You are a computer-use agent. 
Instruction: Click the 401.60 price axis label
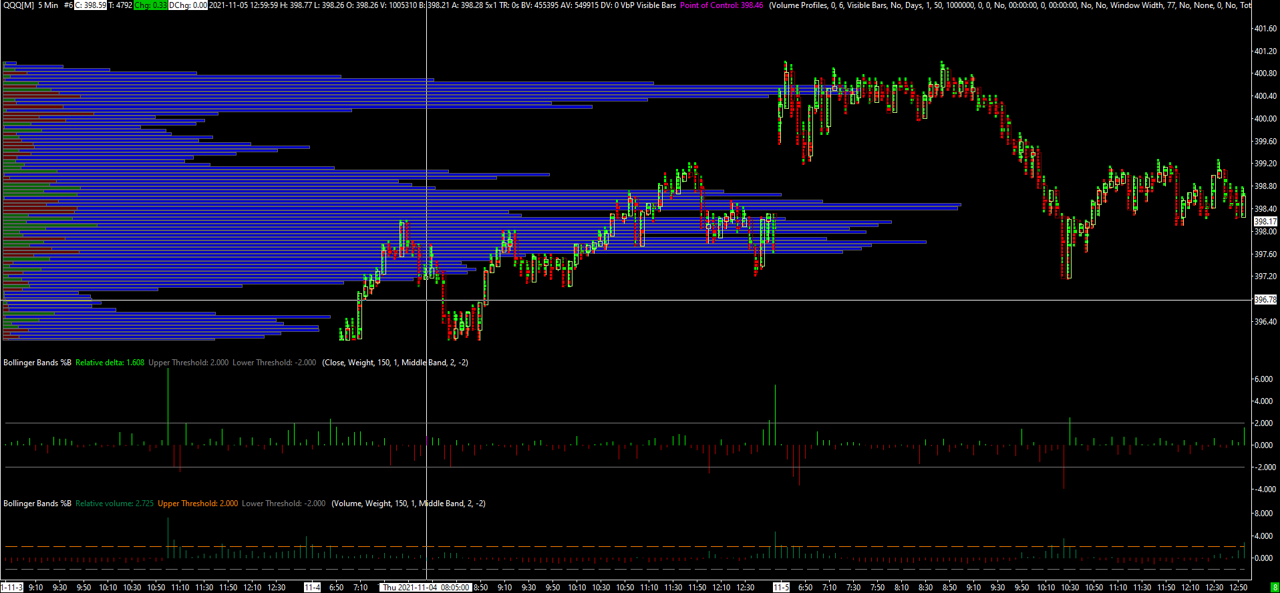1265,29
